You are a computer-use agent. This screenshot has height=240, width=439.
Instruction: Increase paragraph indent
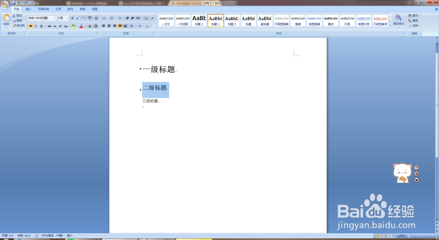pyautogui.click(x=133, y=18)
